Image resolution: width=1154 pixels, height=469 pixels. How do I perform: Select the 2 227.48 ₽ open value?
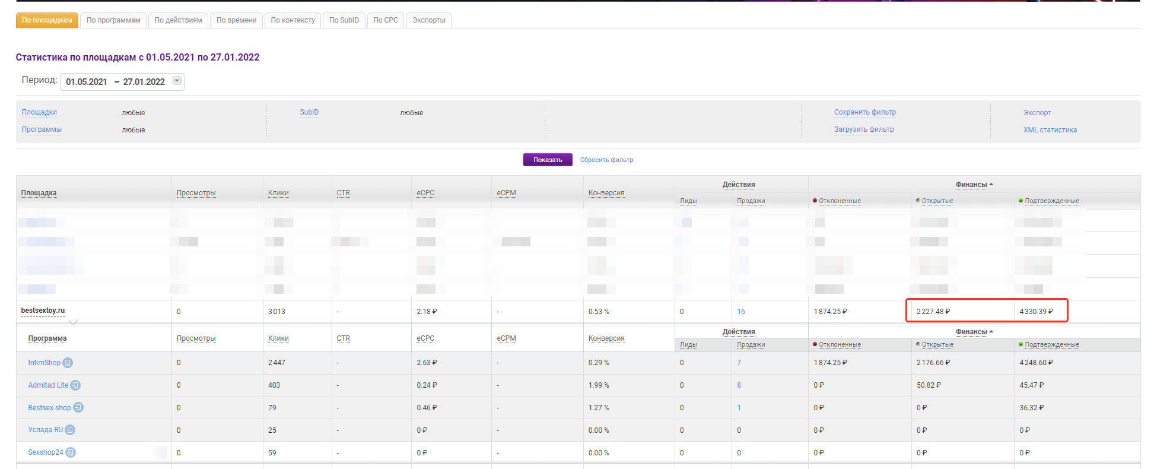pos(933,312)
